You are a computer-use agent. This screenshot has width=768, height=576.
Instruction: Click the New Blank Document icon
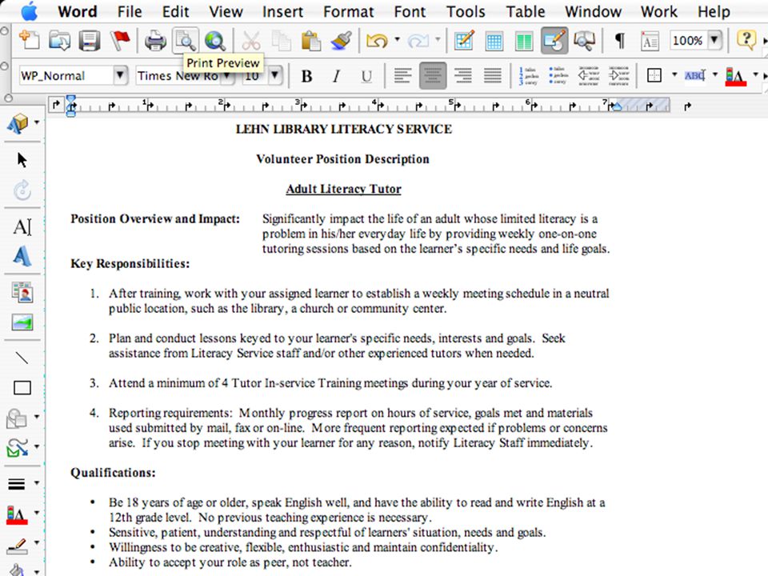(x=30, y=40)
